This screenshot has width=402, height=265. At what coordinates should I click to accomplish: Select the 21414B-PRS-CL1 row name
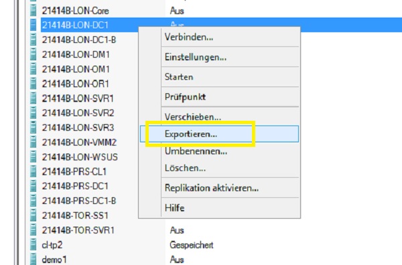pyautogui.click(x=74, y=172)
